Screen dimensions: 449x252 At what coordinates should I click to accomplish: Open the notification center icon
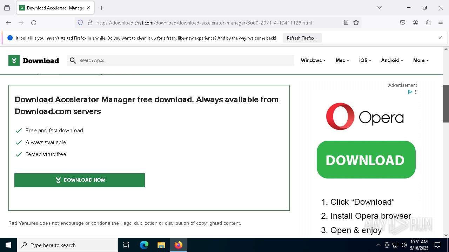437,245
